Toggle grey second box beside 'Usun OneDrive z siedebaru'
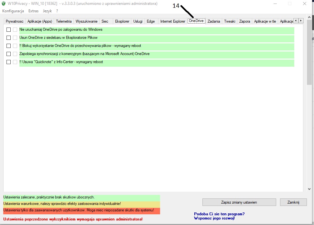 pos(15,38)
